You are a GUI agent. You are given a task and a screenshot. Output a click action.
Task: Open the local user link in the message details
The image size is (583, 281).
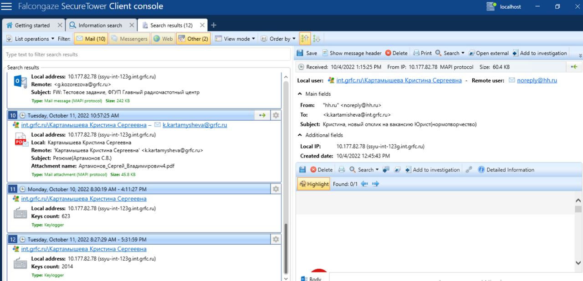click(x=399, y=80)
